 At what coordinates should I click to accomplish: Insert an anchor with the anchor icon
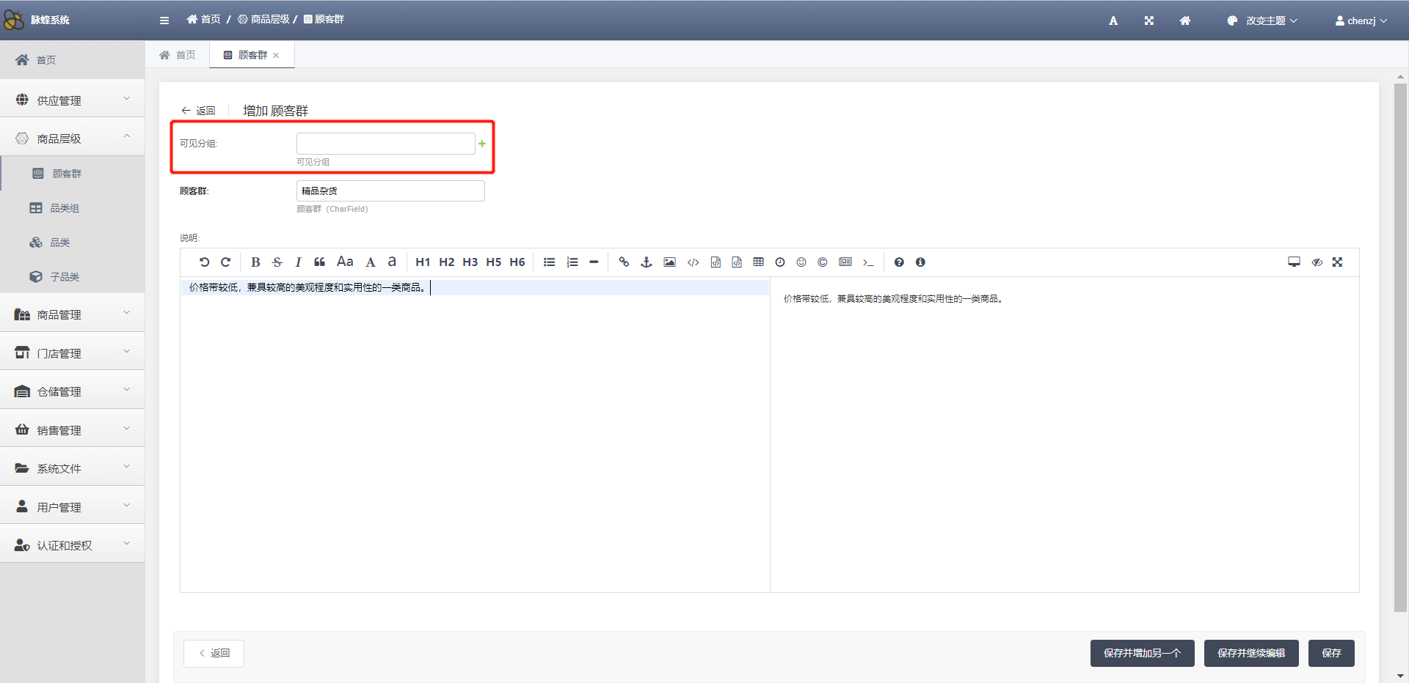pyautogui.click(x=647, y=262)
